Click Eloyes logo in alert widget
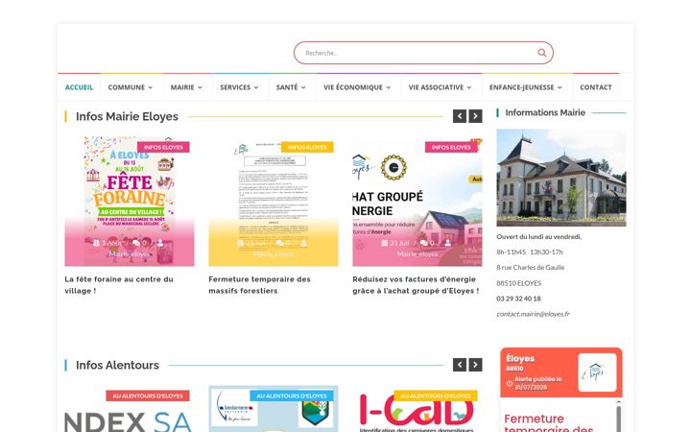The height and width of the screenshot is (432, 691). point(597,372)
